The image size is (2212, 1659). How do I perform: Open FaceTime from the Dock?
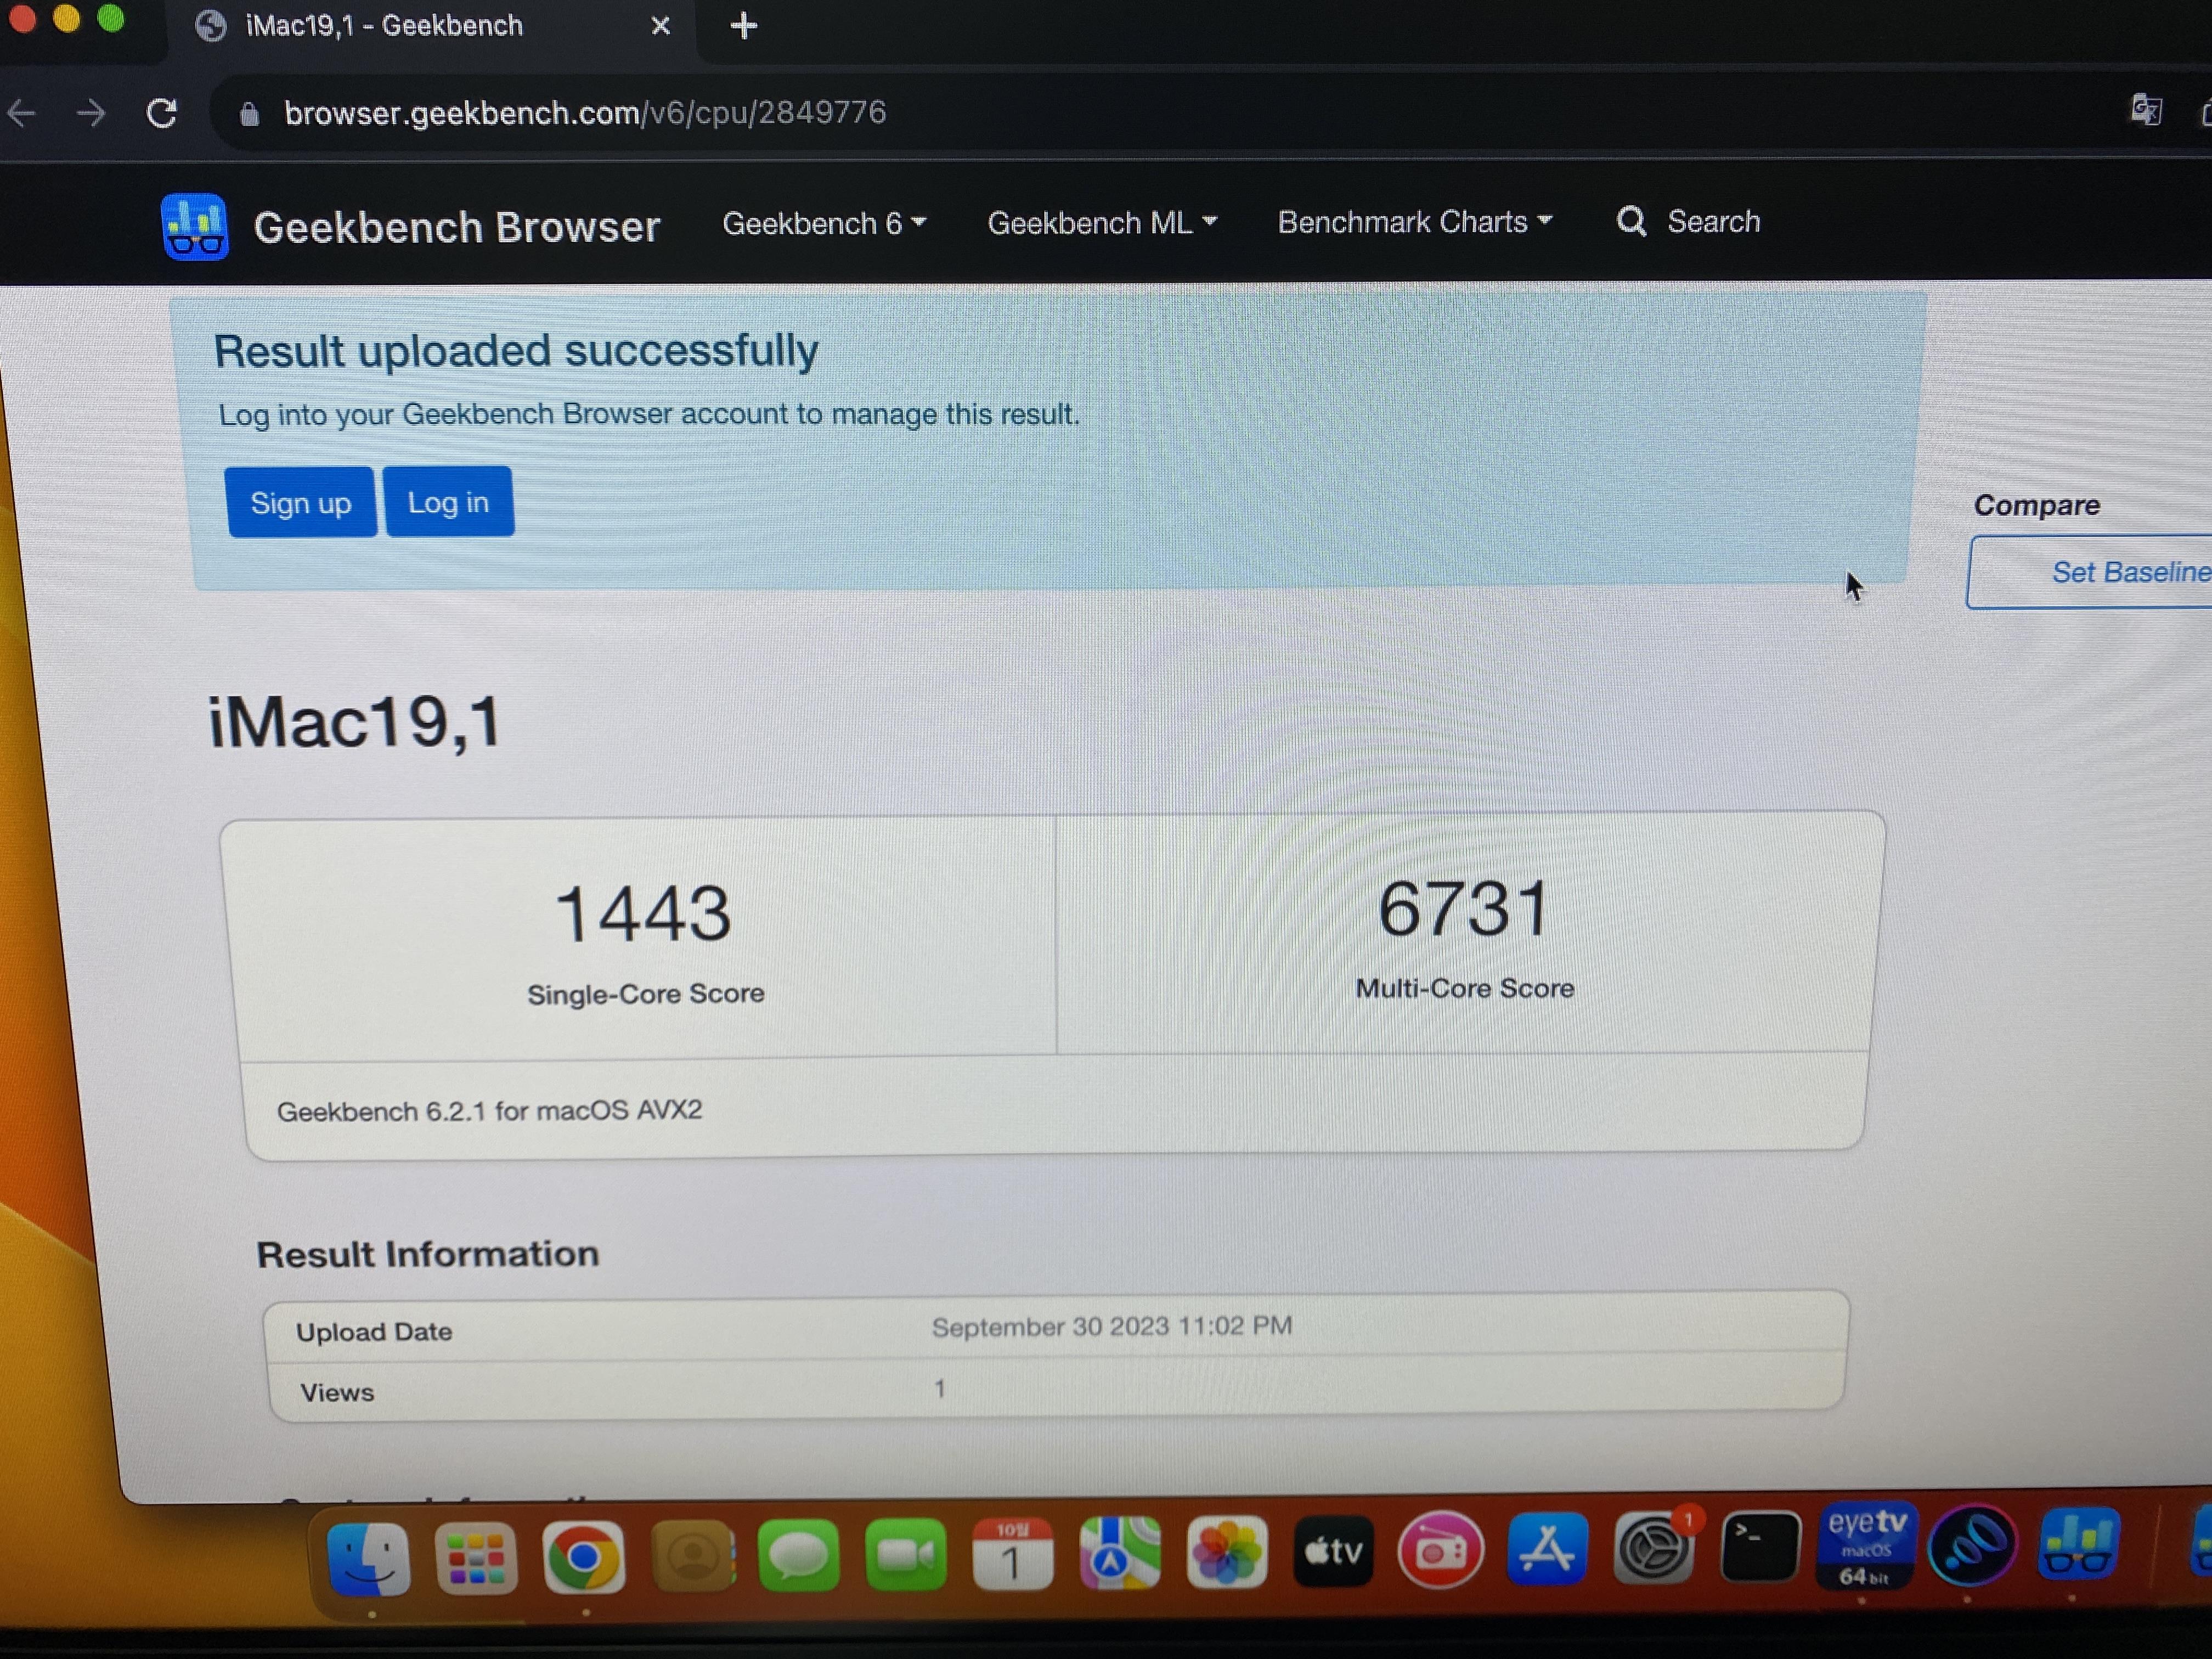pos(906,1554)
